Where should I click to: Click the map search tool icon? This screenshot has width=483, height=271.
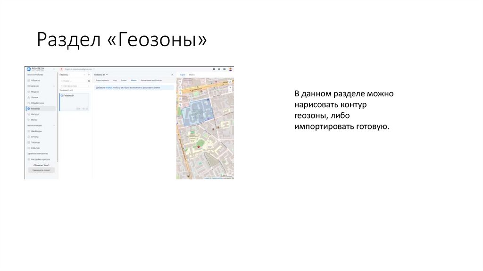point(181,82)
